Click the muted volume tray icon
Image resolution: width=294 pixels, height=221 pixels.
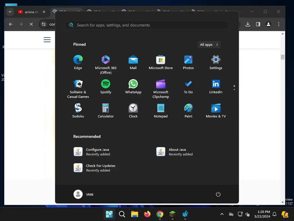click(x=247, y=214)
